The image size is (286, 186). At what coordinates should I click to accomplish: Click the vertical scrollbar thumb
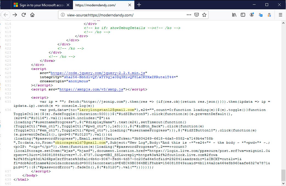(283, 175)
